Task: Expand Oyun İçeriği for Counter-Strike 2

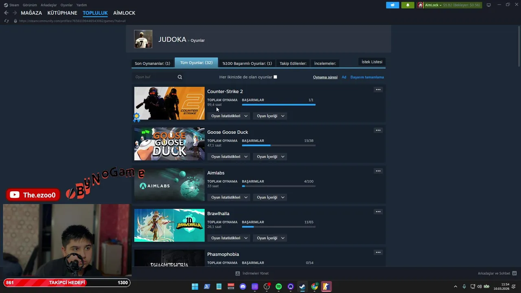Action: tap(270, 116)
